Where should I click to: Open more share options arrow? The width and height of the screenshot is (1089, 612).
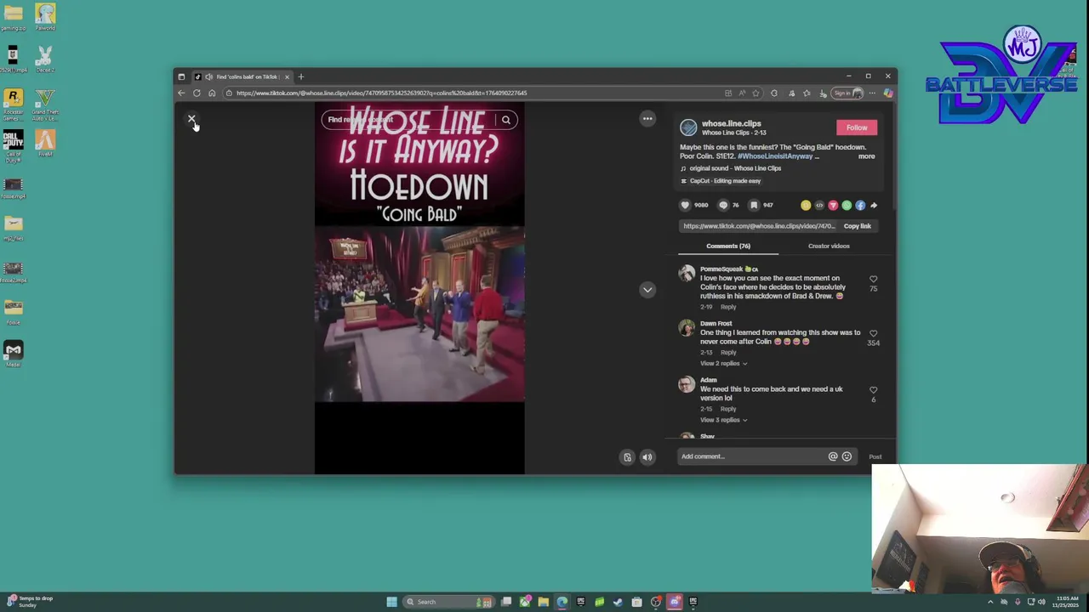coord(874,205)
